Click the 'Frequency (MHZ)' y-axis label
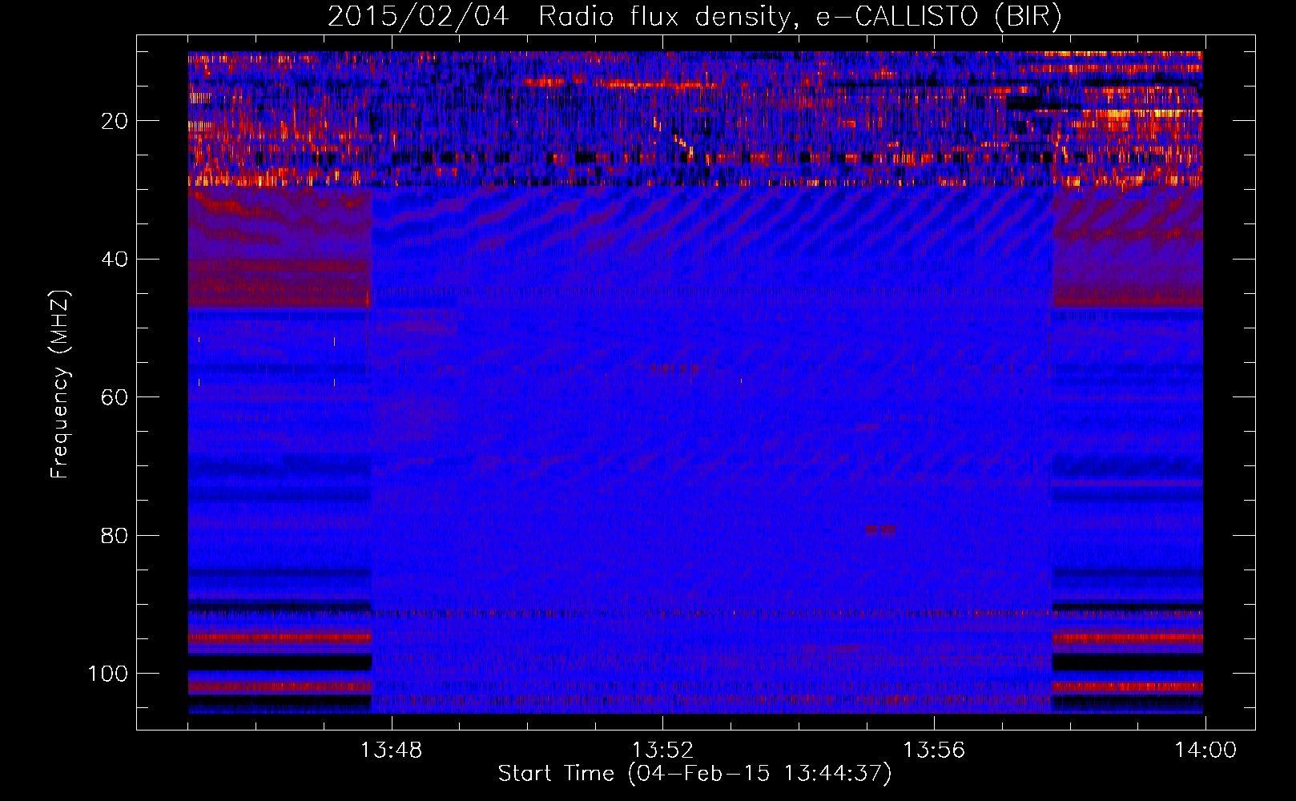Image resolution: width=1296 pixels, height=801 pixels. click(59, 384)
